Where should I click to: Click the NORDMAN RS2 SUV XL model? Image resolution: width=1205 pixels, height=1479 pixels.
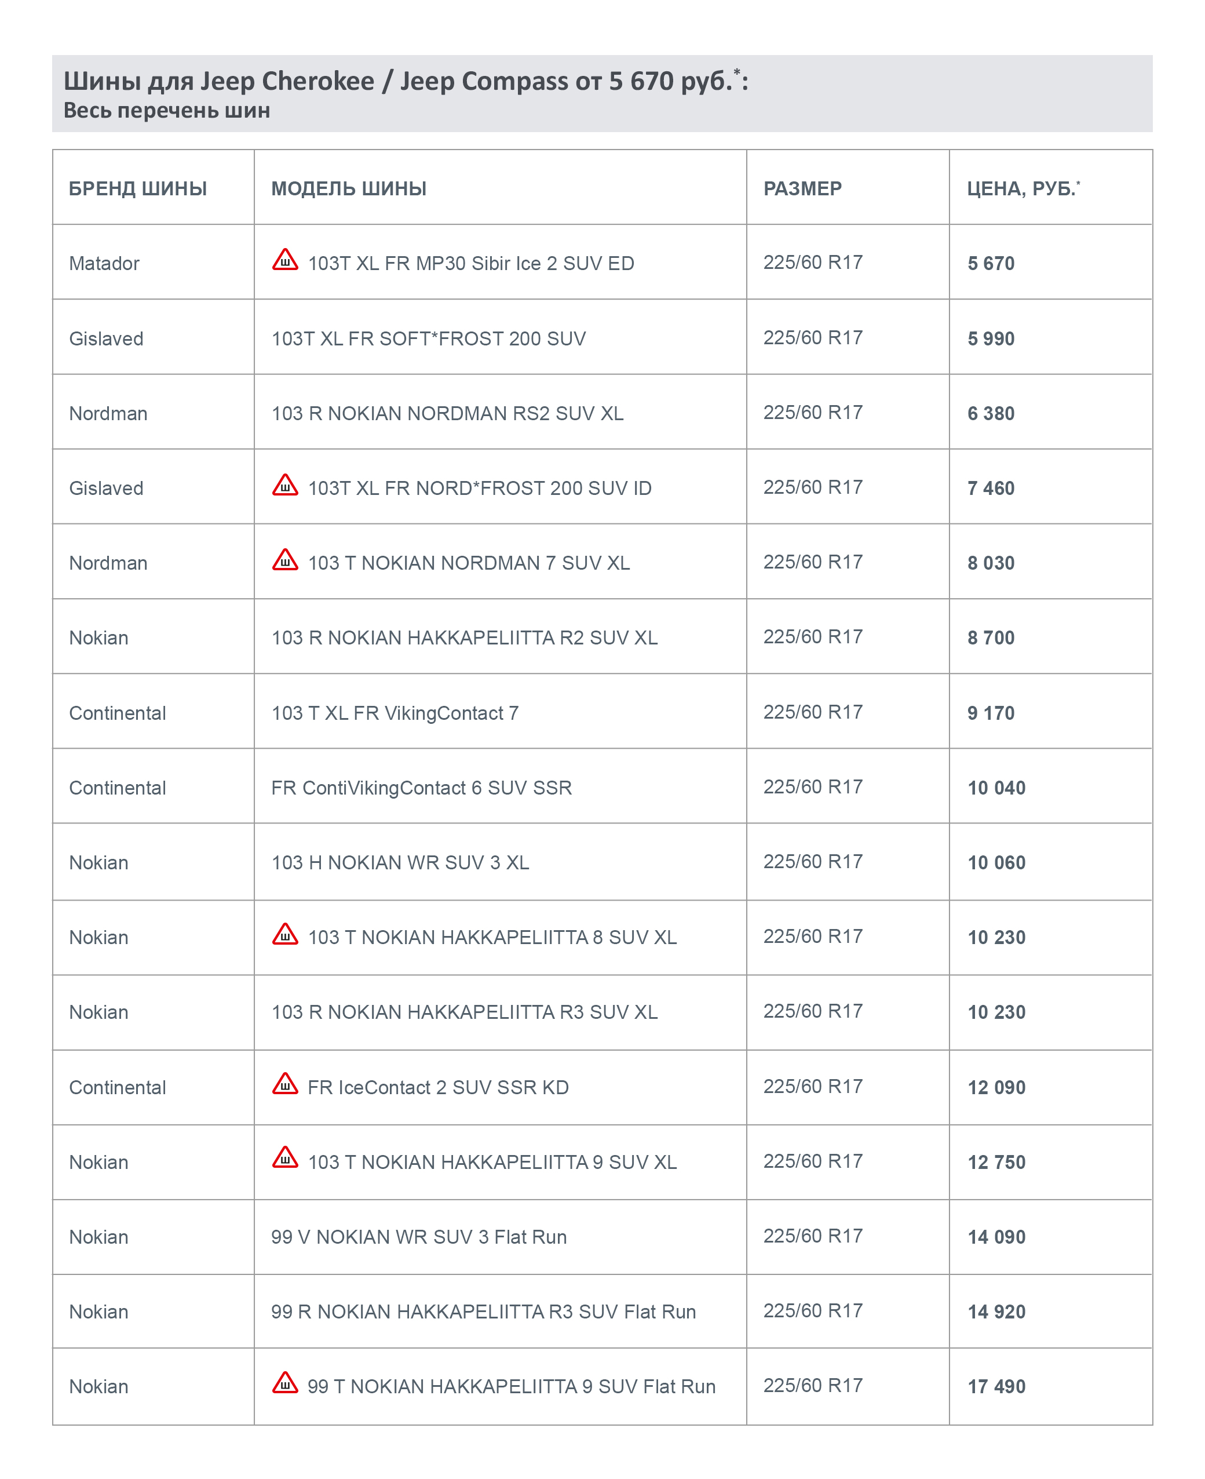pyautogui.click(x=447, y=414)
